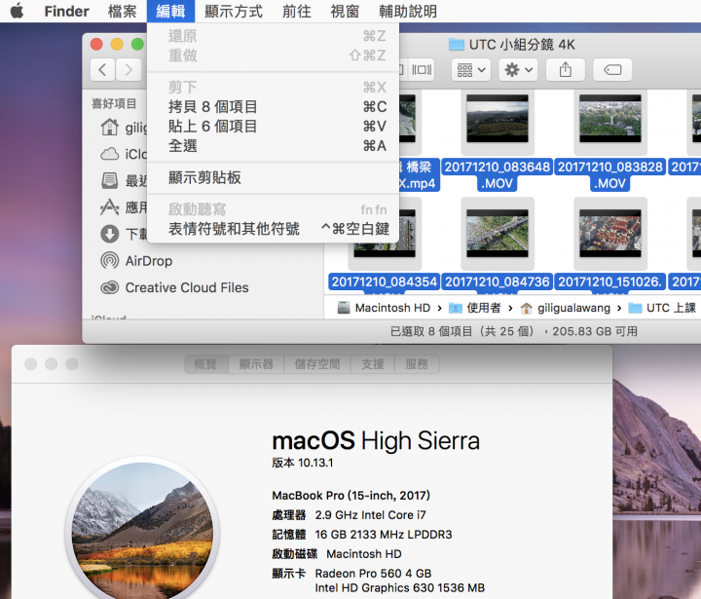Click 使用者 folder in path bar

coord(475,308)
